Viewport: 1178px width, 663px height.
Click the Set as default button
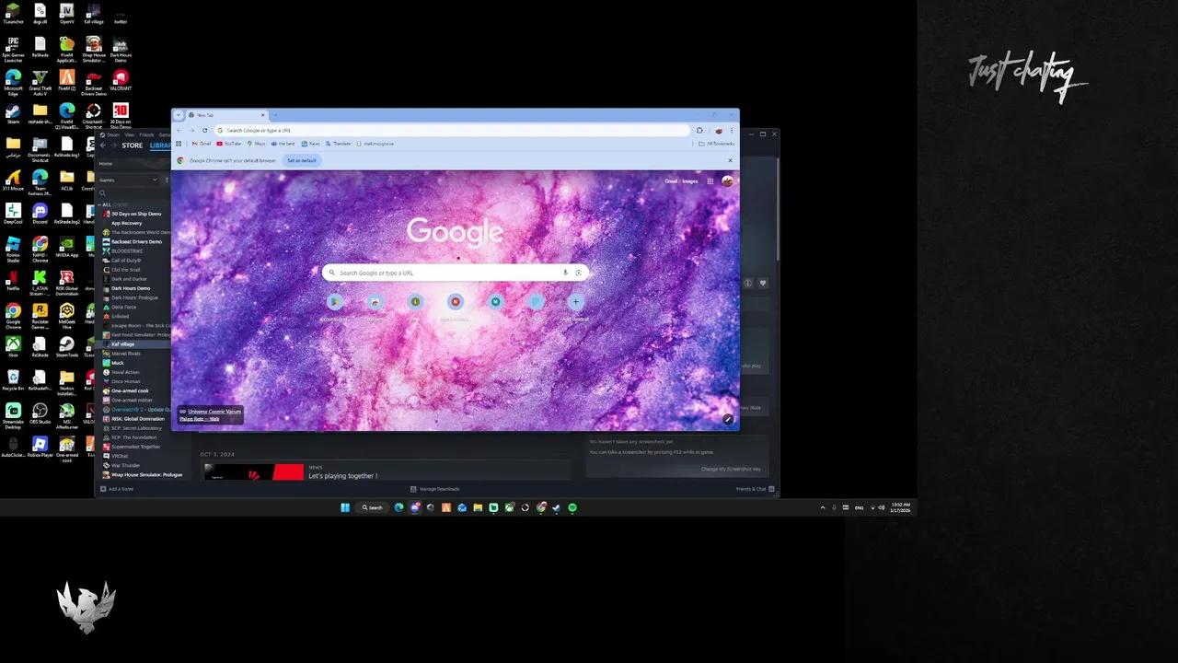pyautogui.click(x=301, y=160)
